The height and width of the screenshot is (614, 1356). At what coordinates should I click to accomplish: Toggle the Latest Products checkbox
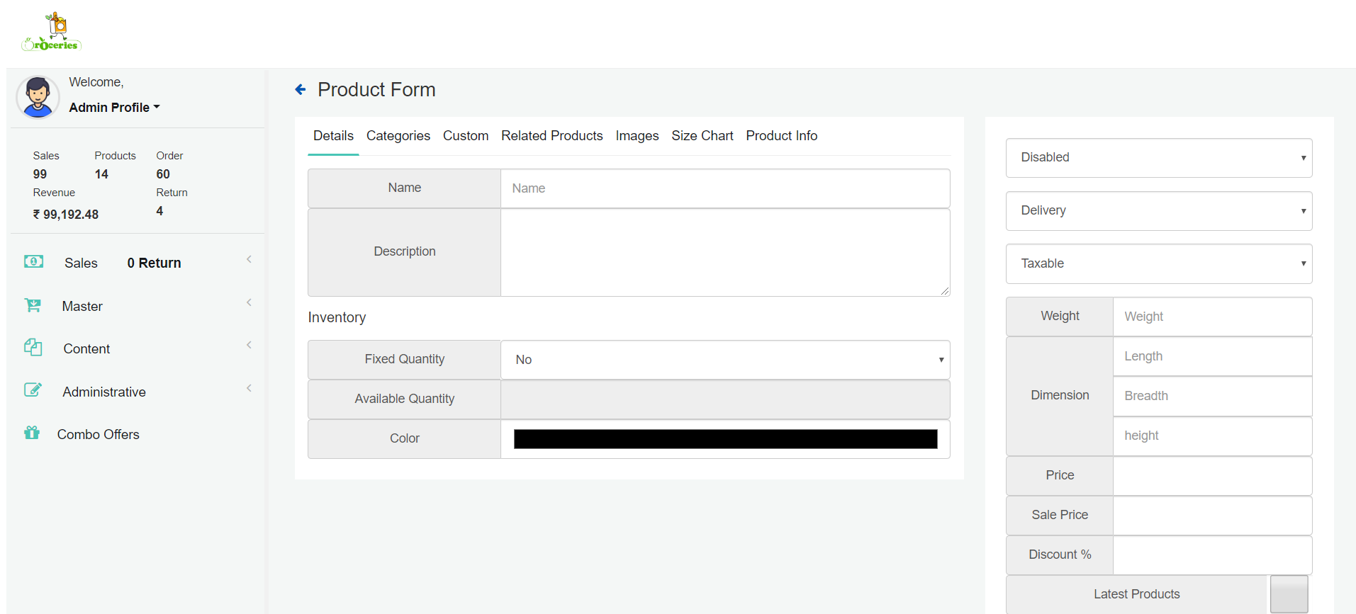click(x=1289, y=594)
